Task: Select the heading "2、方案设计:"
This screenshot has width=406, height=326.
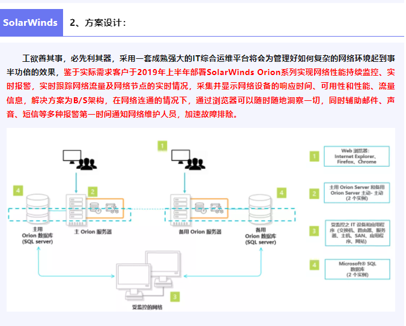Action: (x=98, y=23)
